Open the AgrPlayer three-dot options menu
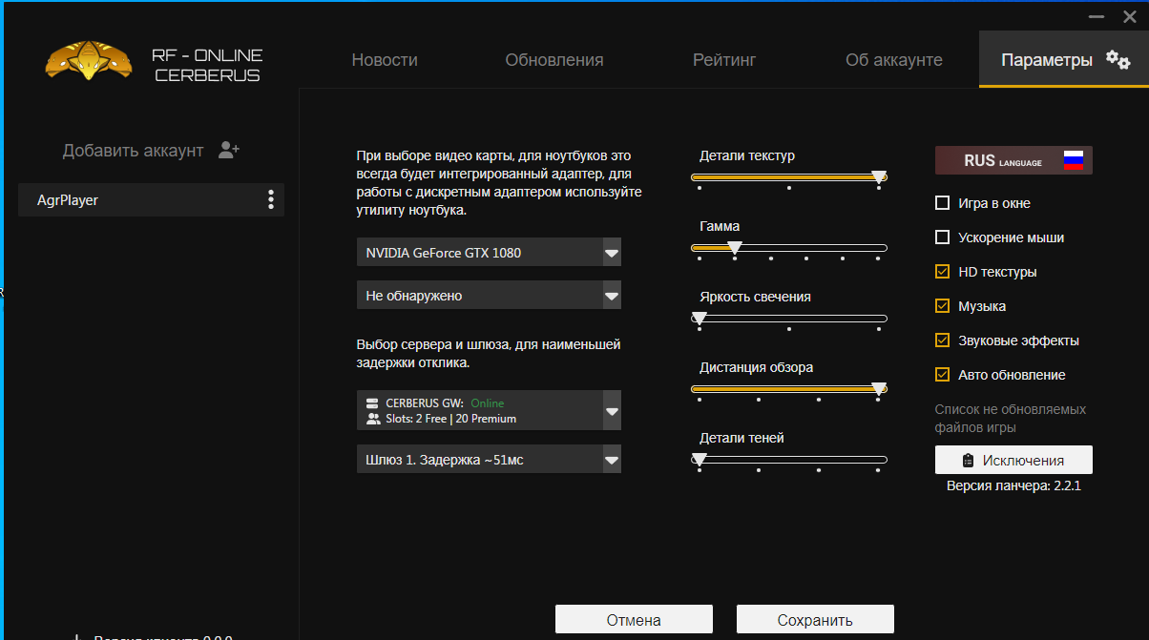 pyautogui.click(x=271, y=199)
